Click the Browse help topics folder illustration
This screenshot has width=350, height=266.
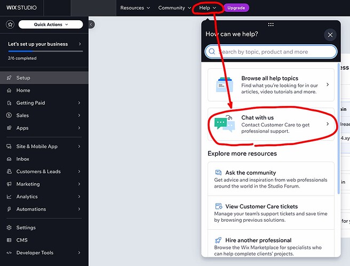[224, 85]
